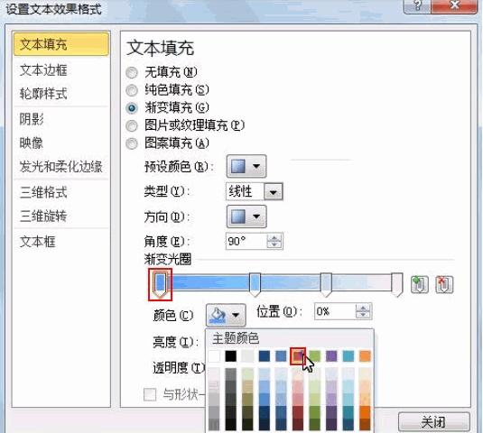Image resolution: width=483 pixels, height=433 pixels.
Task: Increase the 位置 position spinner
Action: pos(363,308)
